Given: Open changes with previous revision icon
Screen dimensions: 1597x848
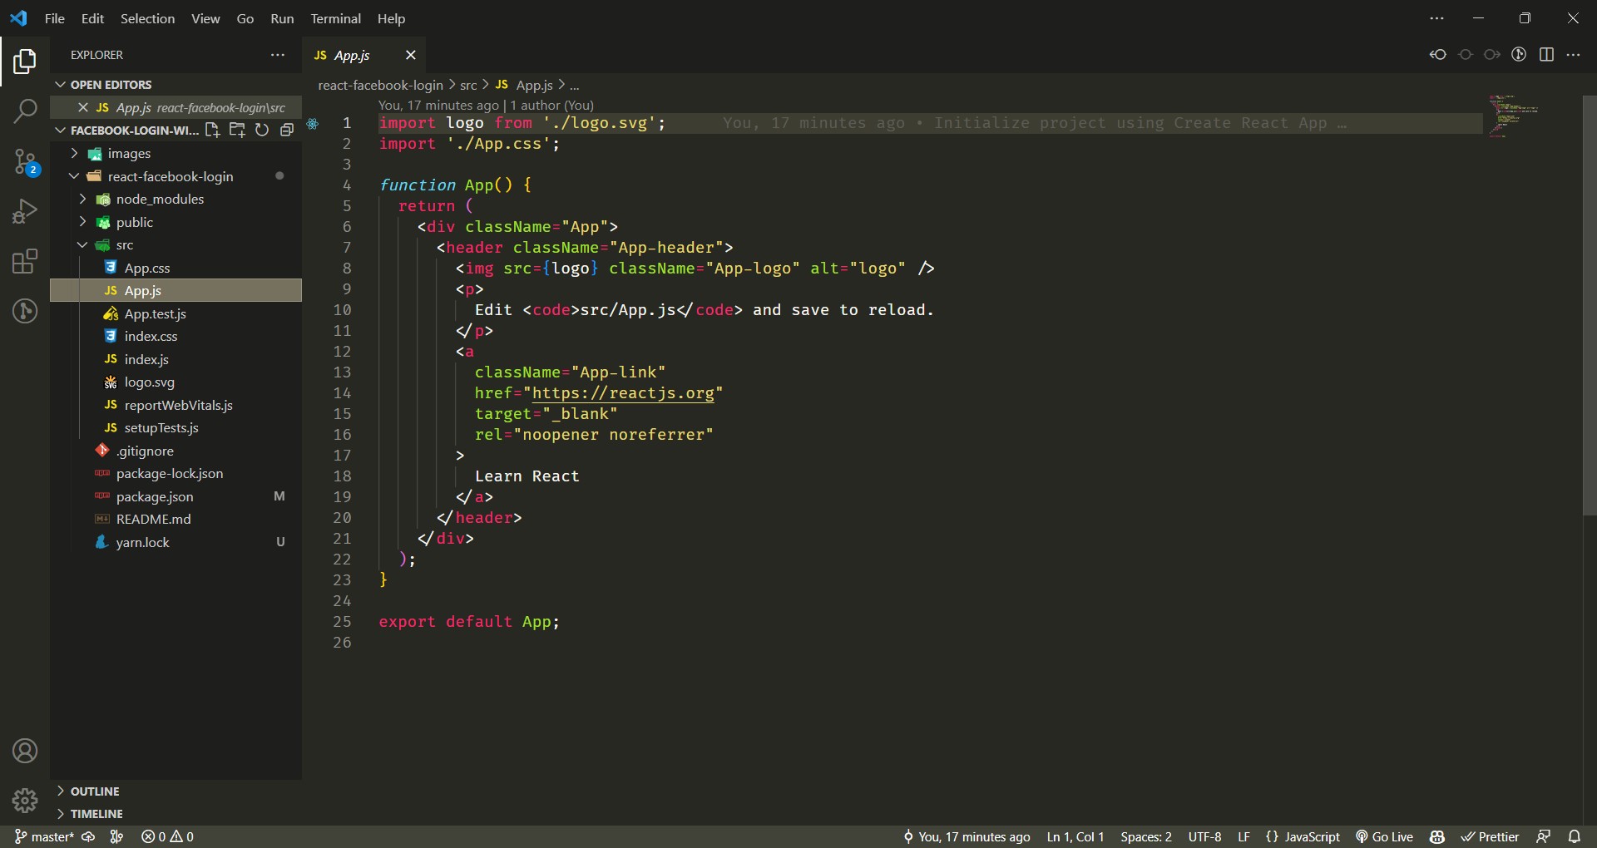Looking at the screenshot, I should pos(1438,55).
